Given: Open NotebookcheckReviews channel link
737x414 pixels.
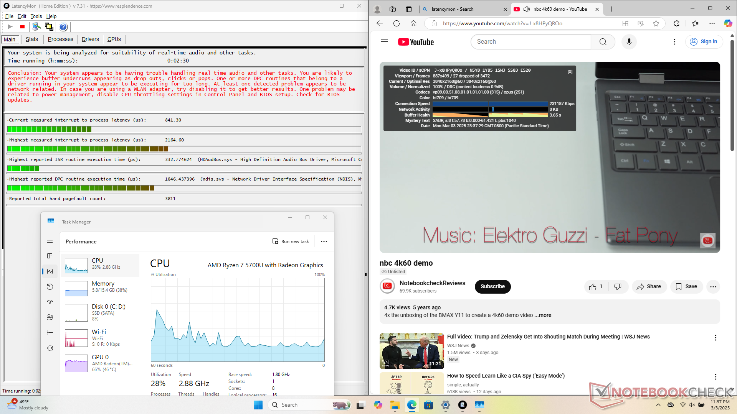Looking at the screenshot, I should coord(432,283).
